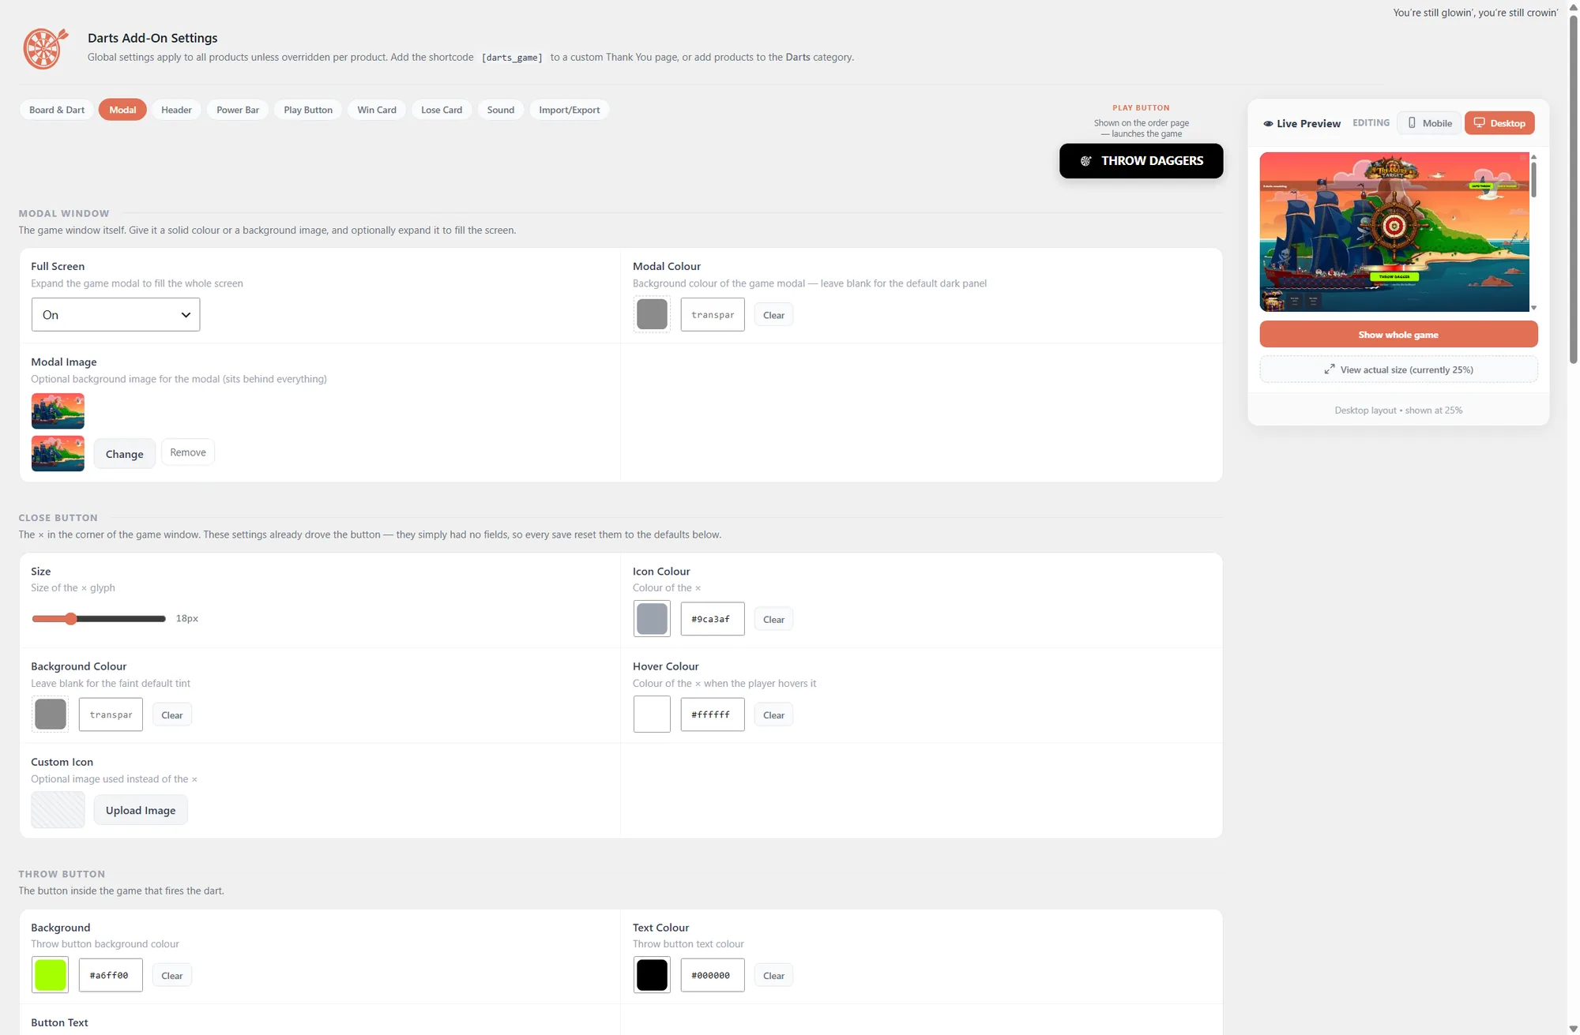
Task: Click the Show whole game button
Action: click(x=1398, y=335)
